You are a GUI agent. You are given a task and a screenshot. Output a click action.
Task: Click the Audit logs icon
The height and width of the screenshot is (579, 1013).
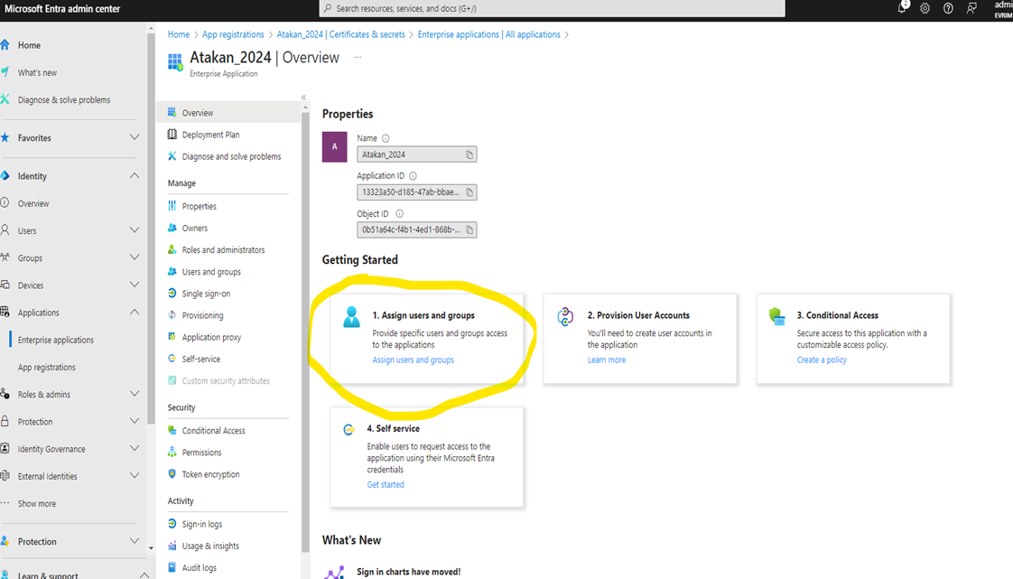pos(172,567)
